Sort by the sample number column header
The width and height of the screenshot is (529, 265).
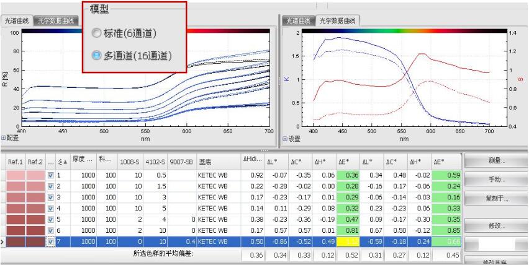pyautogui.click(x=60, y=160)
